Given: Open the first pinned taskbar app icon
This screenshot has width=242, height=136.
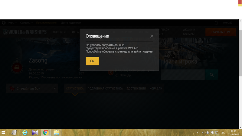Looking at the screenshot, I should click(x=14, y=133).
